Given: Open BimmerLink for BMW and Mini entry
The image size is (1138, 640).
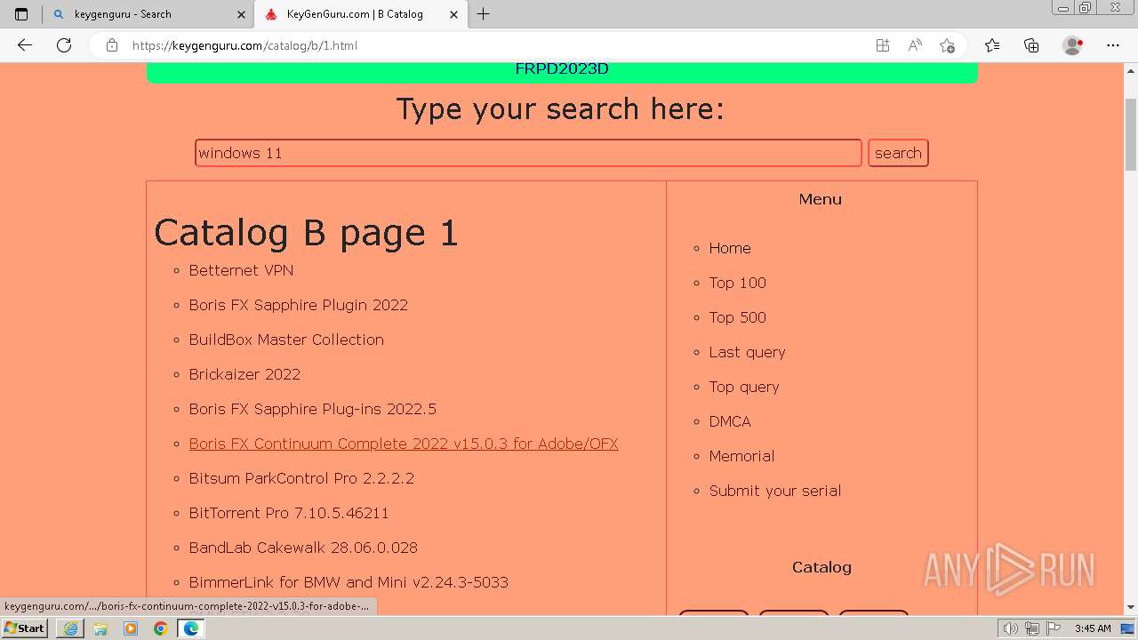Looking at the screenshot, I should pyautogui.click(x=349, y=582).
